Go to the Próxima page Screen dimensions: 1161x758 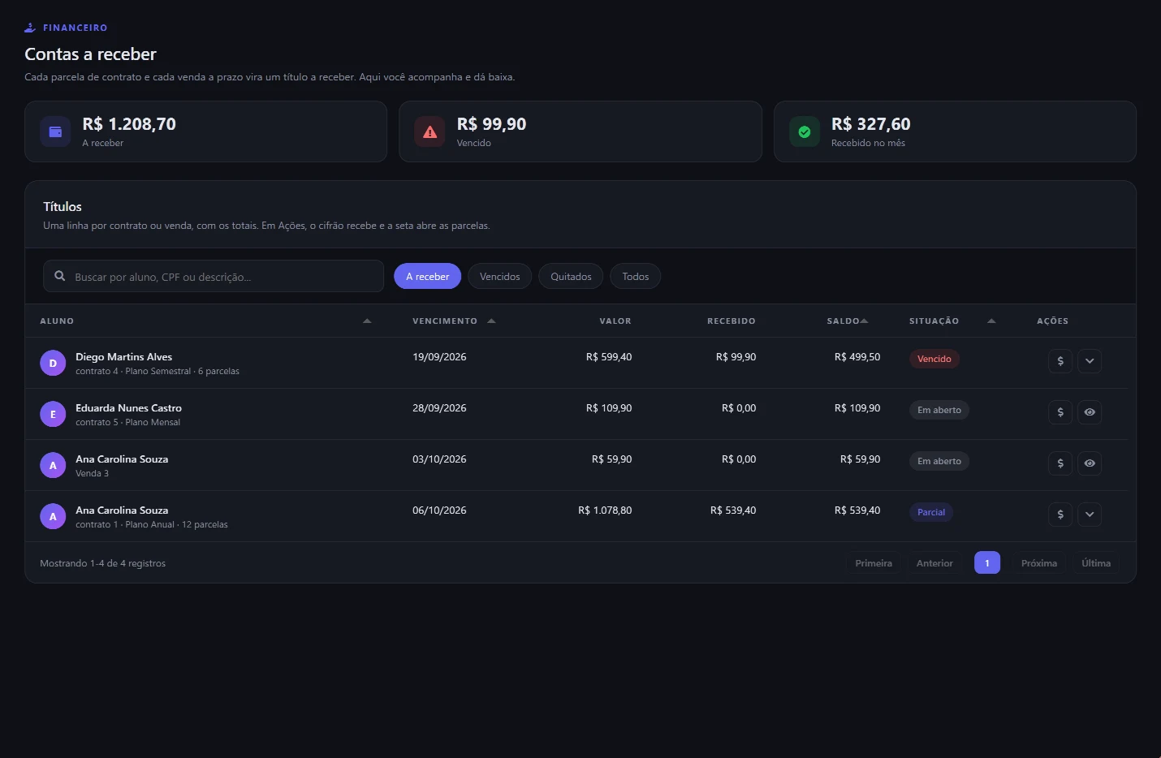[1039, 562]
